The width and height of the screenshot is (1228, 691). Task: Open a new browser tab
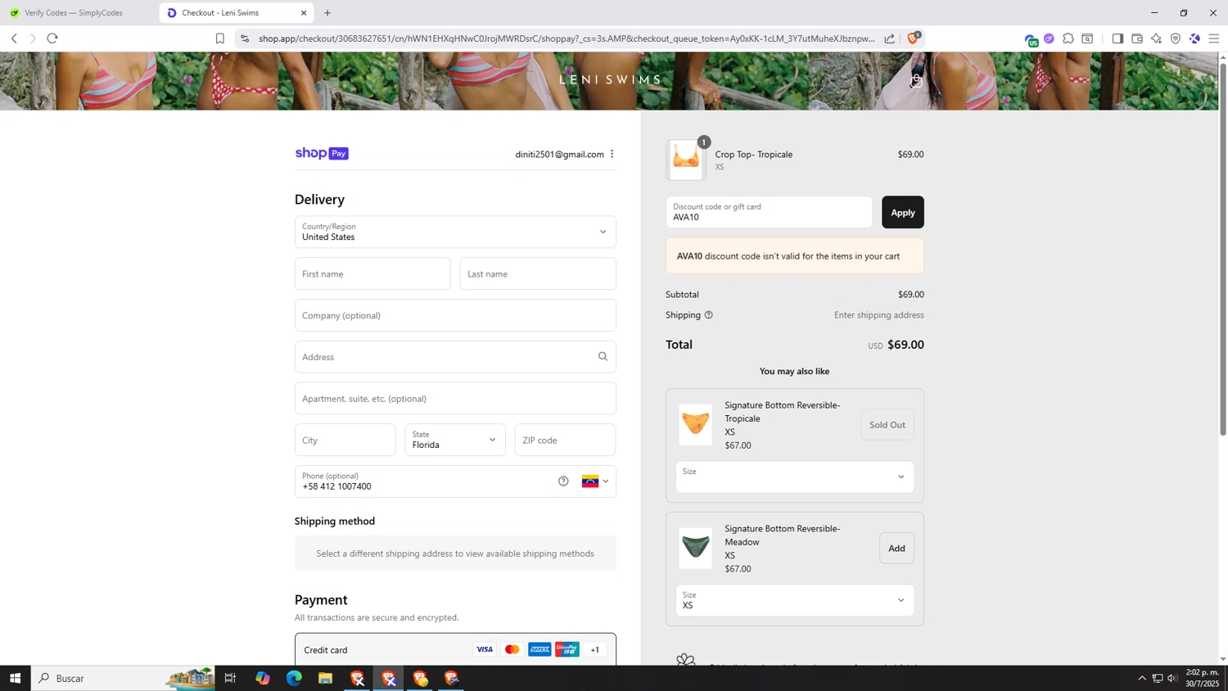point(327,13)
